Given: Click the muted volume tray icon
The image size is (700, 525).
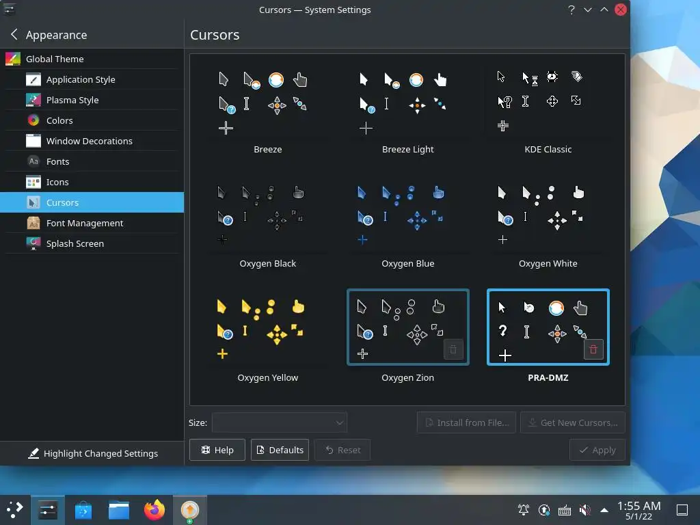Looking at the screenshot, I should click(x=584, y=509).
